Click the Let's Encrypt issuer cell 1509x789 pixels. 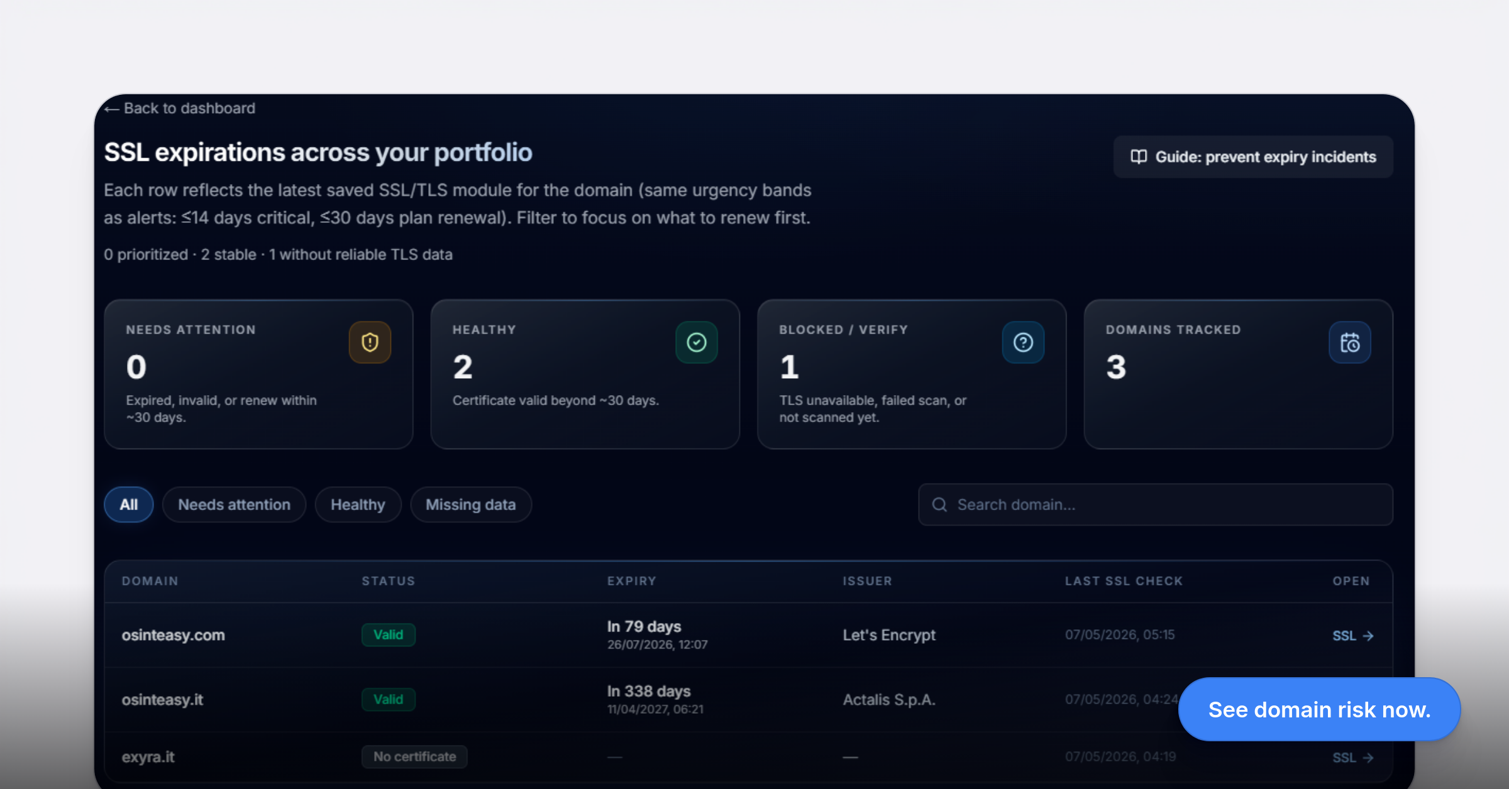pyautogui.click(x=889, y=635)
